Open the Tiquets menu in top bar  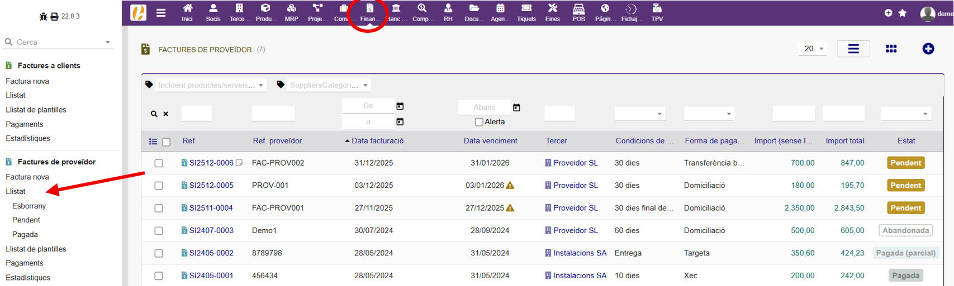click(526, 13)
